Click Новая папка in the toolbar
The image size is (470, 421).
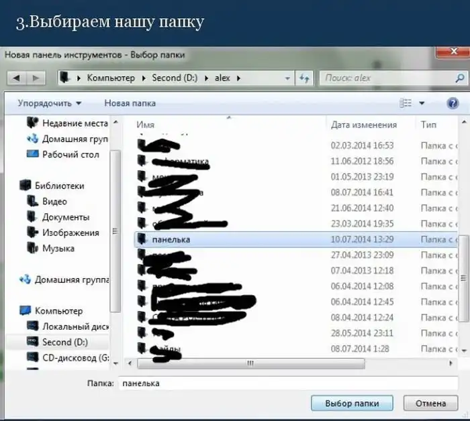pos(130,103)
